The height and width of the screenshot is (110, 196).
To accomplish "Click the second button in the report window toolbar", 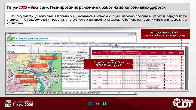I will pyautogui.click(x=99, y=45).
